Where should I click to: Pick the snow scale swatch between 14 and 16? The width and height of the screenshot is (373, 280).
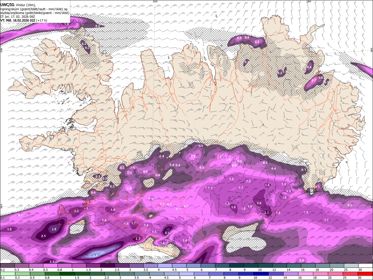coord(294,266)
